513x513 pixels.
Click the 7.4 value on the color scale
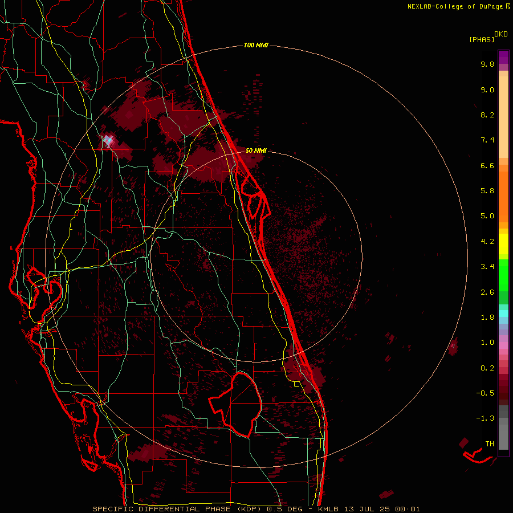coord(487,140)
